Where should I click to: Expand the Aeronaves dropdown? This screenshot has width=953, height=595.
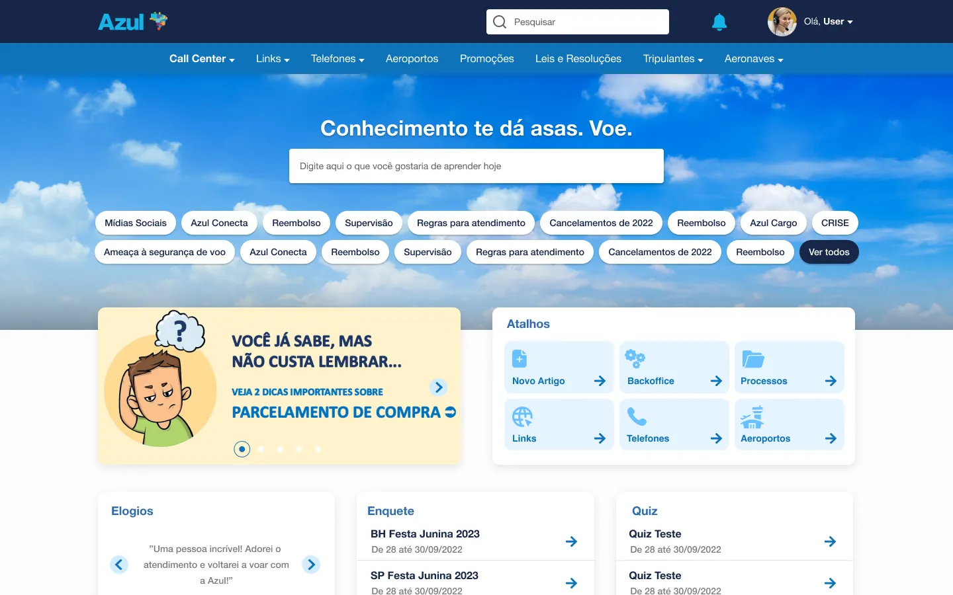(x=754, y=59)
